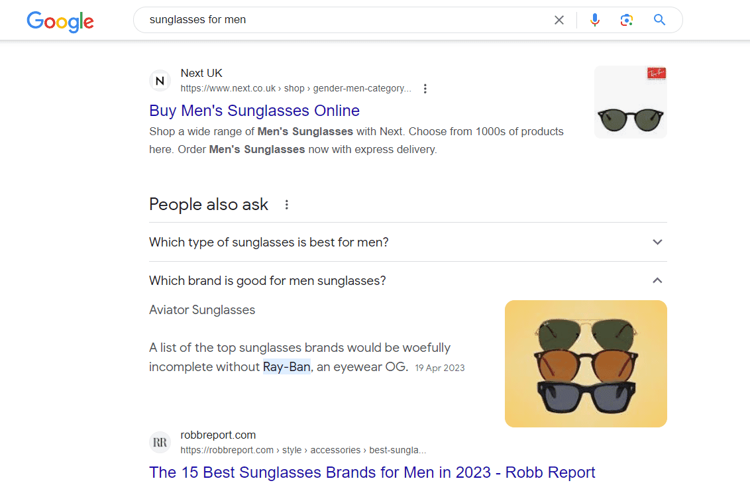Open Google Lens image search
This screenshot has height=493, width=750.
point(627,20)
